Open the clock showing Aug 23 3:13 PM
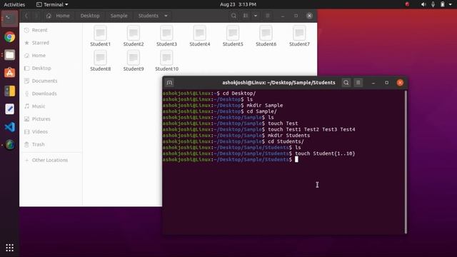This screenshot has height=257, width=457. (238, 4)
